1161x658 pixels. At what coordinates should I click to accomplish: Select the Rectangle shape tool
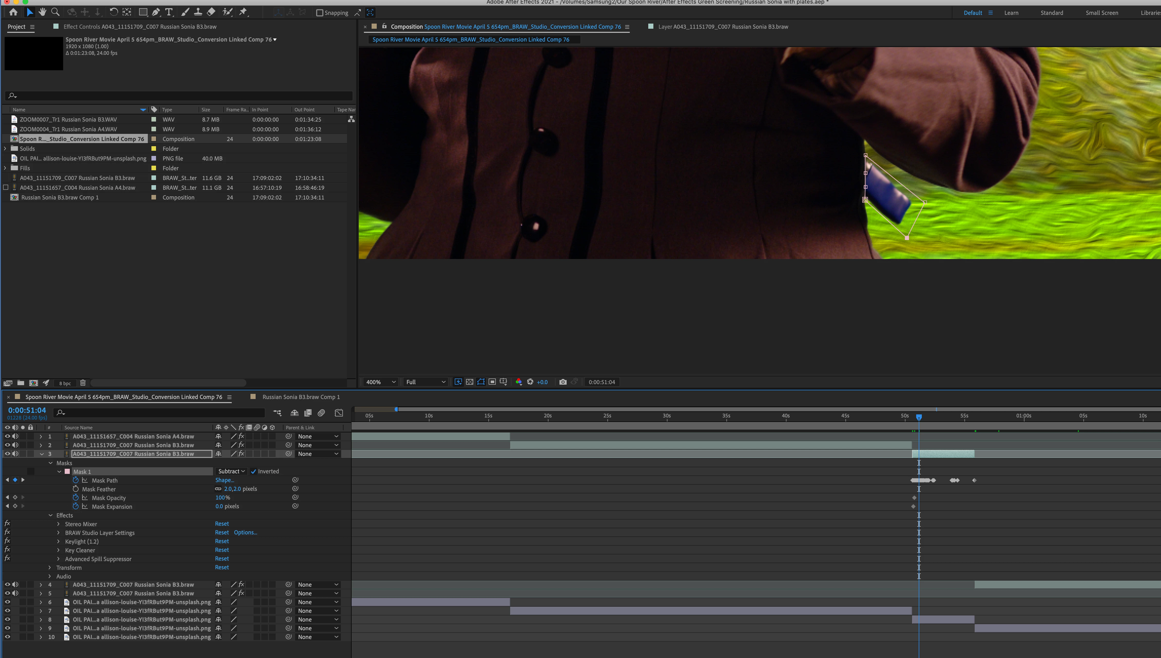tap(143, 12)
